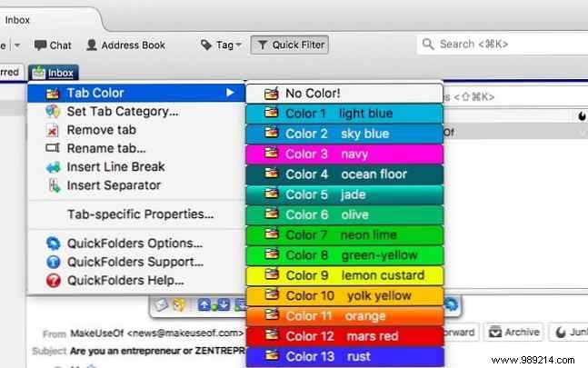Click the blue down-arrow toolbar icon

pyautogui.click(x=224, y=304)
